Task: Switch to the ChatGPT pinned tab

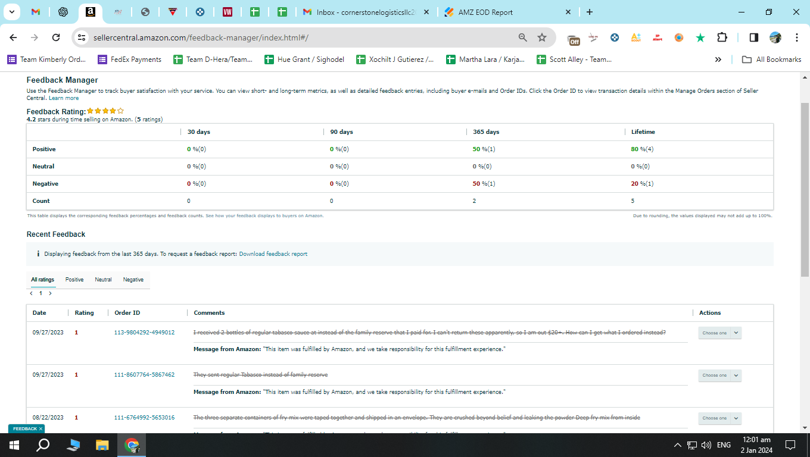Action: [x=63, y=12]
